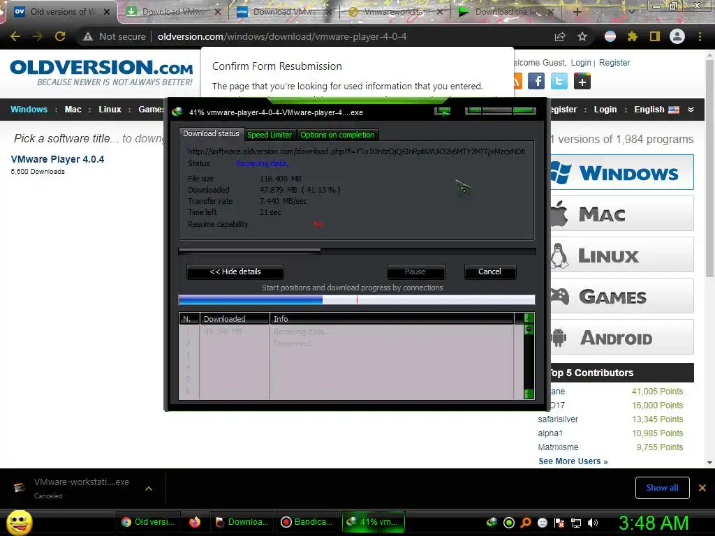This screenshot has height=536, width=715.
Task: Switch to the Speed Limiter tab
Action: (x=270, y=135)
